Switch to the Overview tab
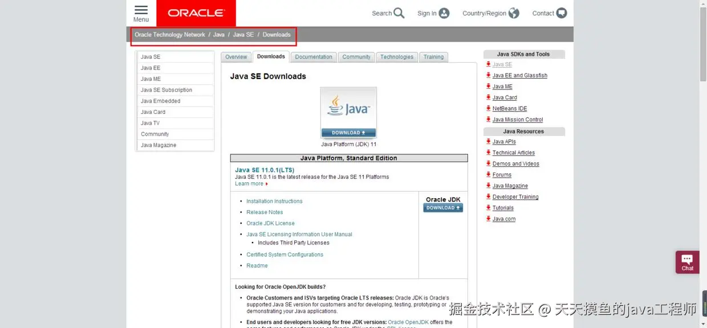Screen dimensions: 707x328 236,57
